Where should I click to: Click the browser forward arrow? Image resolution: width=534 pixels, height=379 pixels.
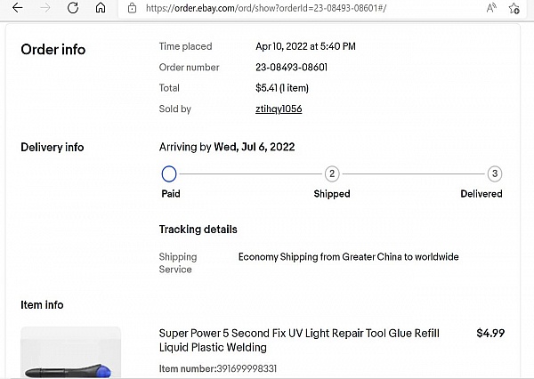pyautogui.click(x=44, y=8)
